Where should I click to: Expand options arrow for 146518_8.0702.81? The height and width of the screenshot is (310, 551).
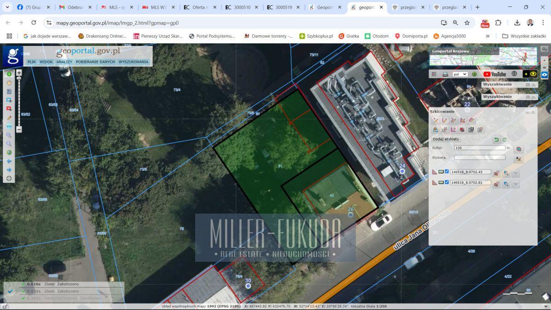[x=516, y=184]
